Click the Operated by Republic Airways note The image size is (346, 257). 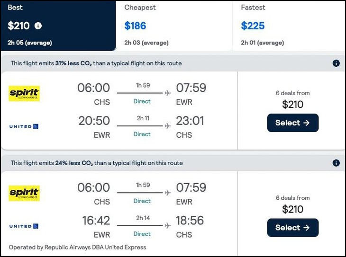(x=78, y=247)
